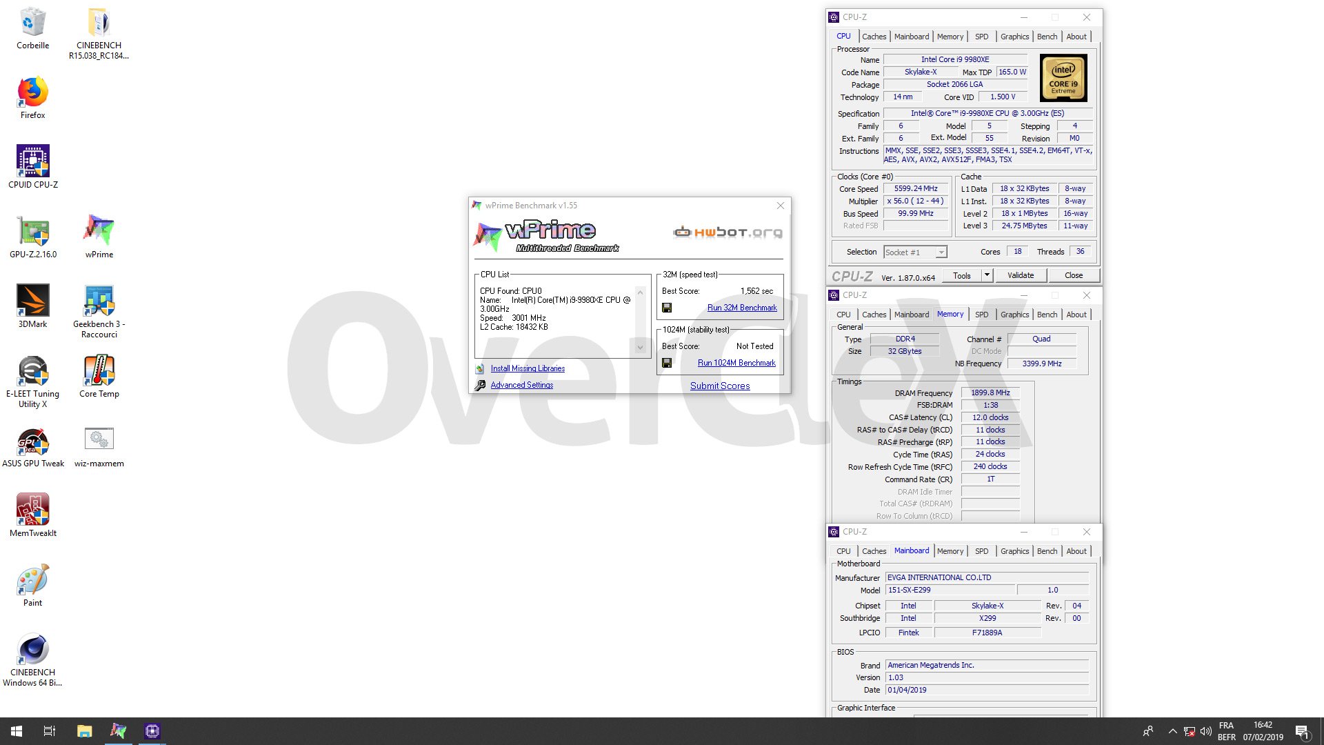Open the Windows Start menu
Screen dimensions: 1324x745
pyautogui.click(x=17, y=731)
